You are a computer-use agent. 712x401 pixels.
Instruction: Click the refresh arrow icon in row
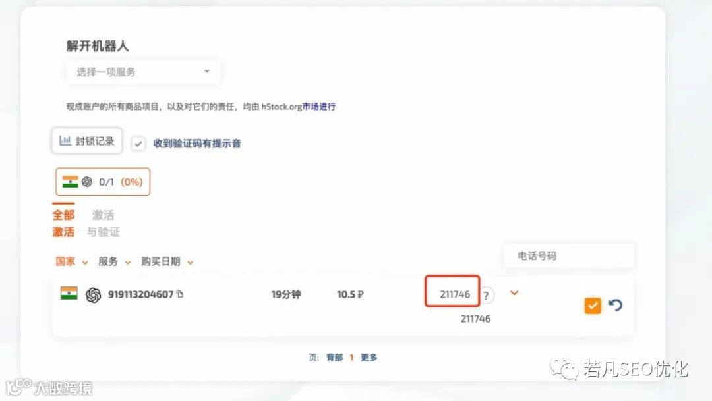click(x=615, y=305)
